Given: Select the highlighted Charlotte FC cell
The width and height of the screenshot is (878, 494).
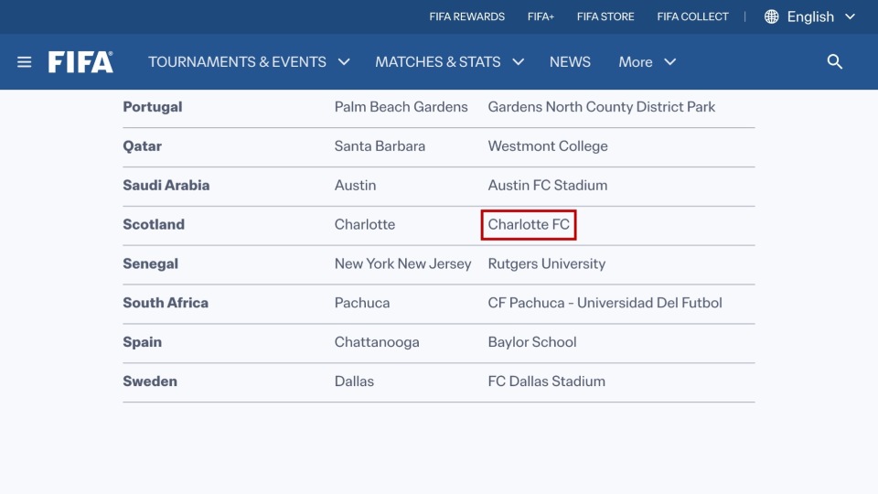Looking at the screenshot, I should (529, 225).
